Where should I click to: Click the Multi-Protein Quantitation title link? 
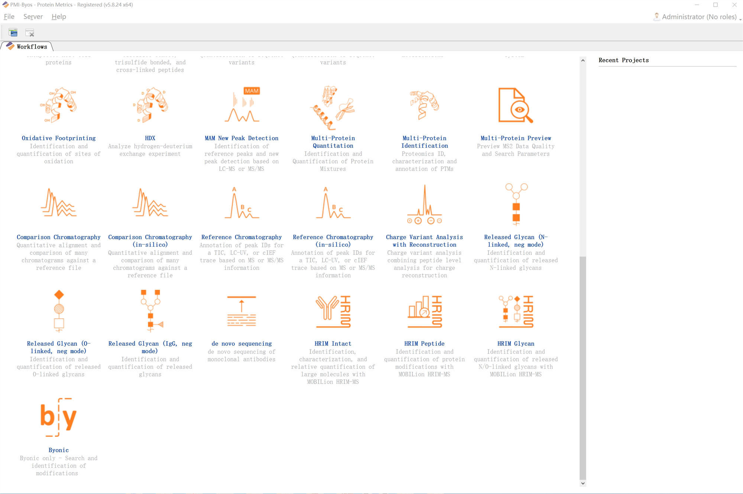[333, 142]
